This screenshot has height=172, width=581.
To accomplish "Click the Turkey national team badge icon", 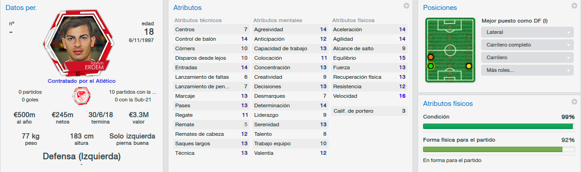I will pyautogui.click(x=82, y=95).
